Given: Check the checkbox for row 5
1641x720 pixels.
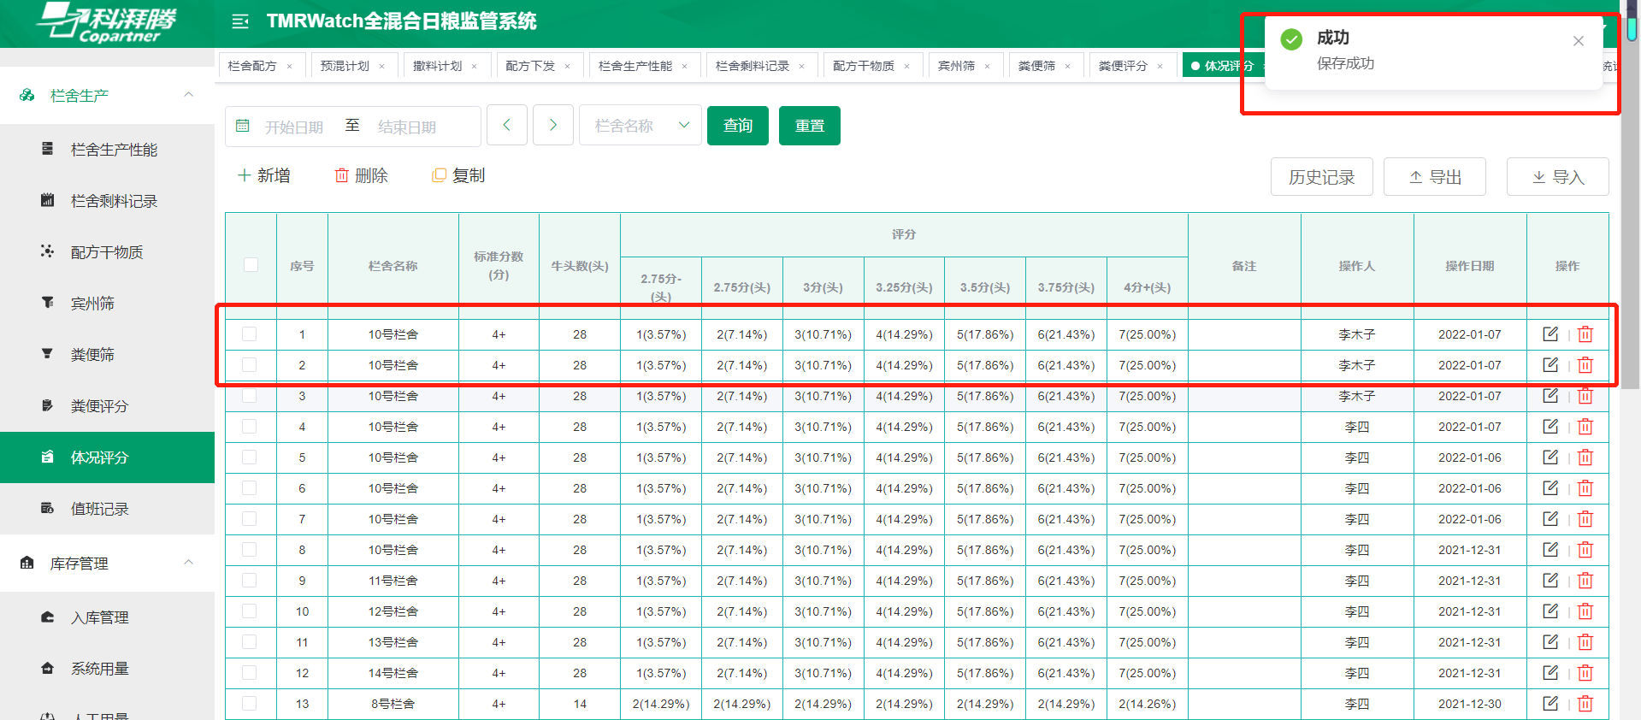Looking at the screenshot, I should point(250,457).
